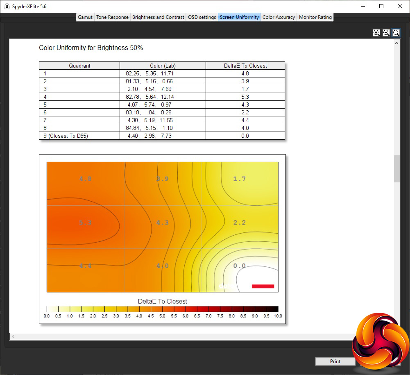Minimize the SpyderXElite window
The image size is (410, 375).
(362, 6)
